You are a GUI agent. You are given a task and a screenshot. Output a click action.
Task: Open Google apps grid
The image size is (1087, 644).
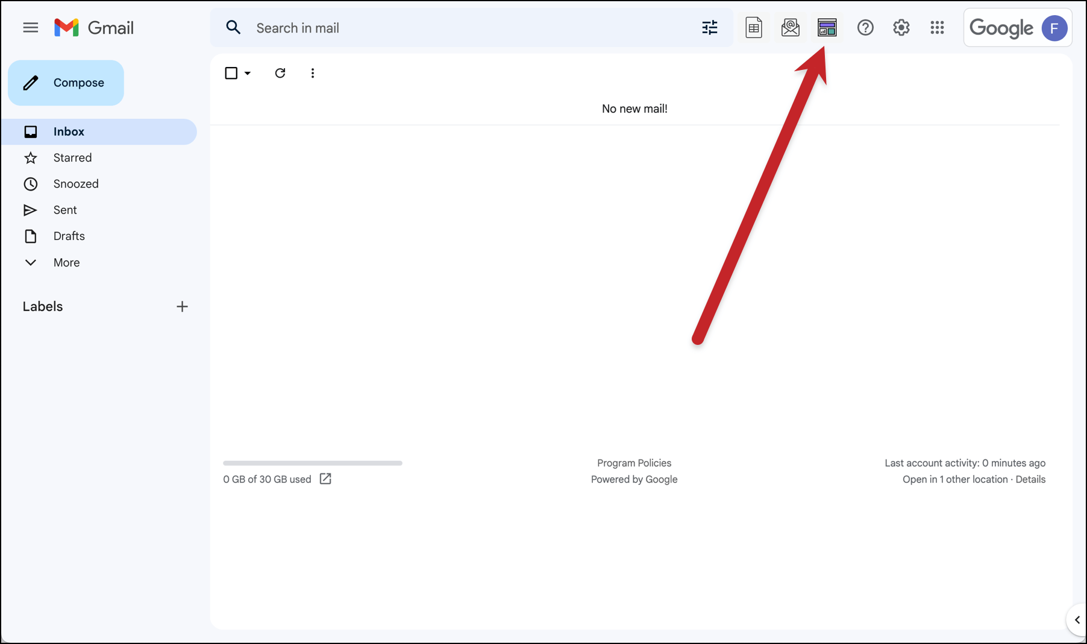(x=937, y=28)
